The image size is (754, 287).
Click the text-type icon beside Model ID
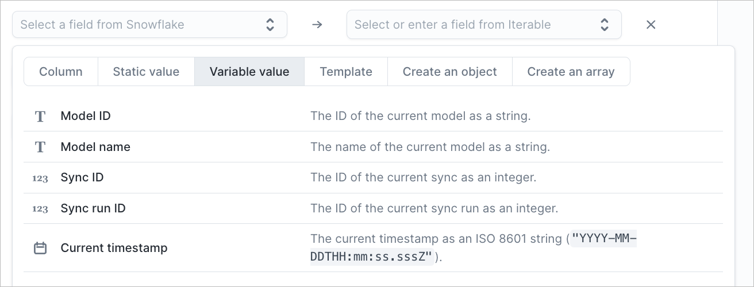pyautogui.click(x=40, y=117)
